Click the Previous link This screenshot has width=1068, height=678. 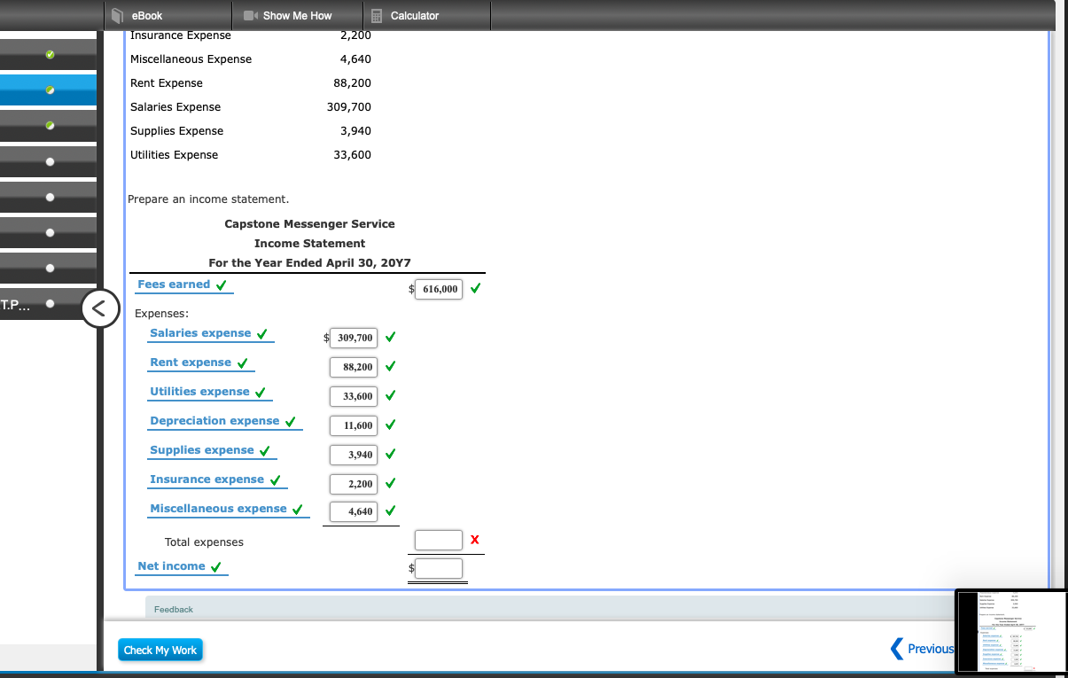[x=931, y=649]
